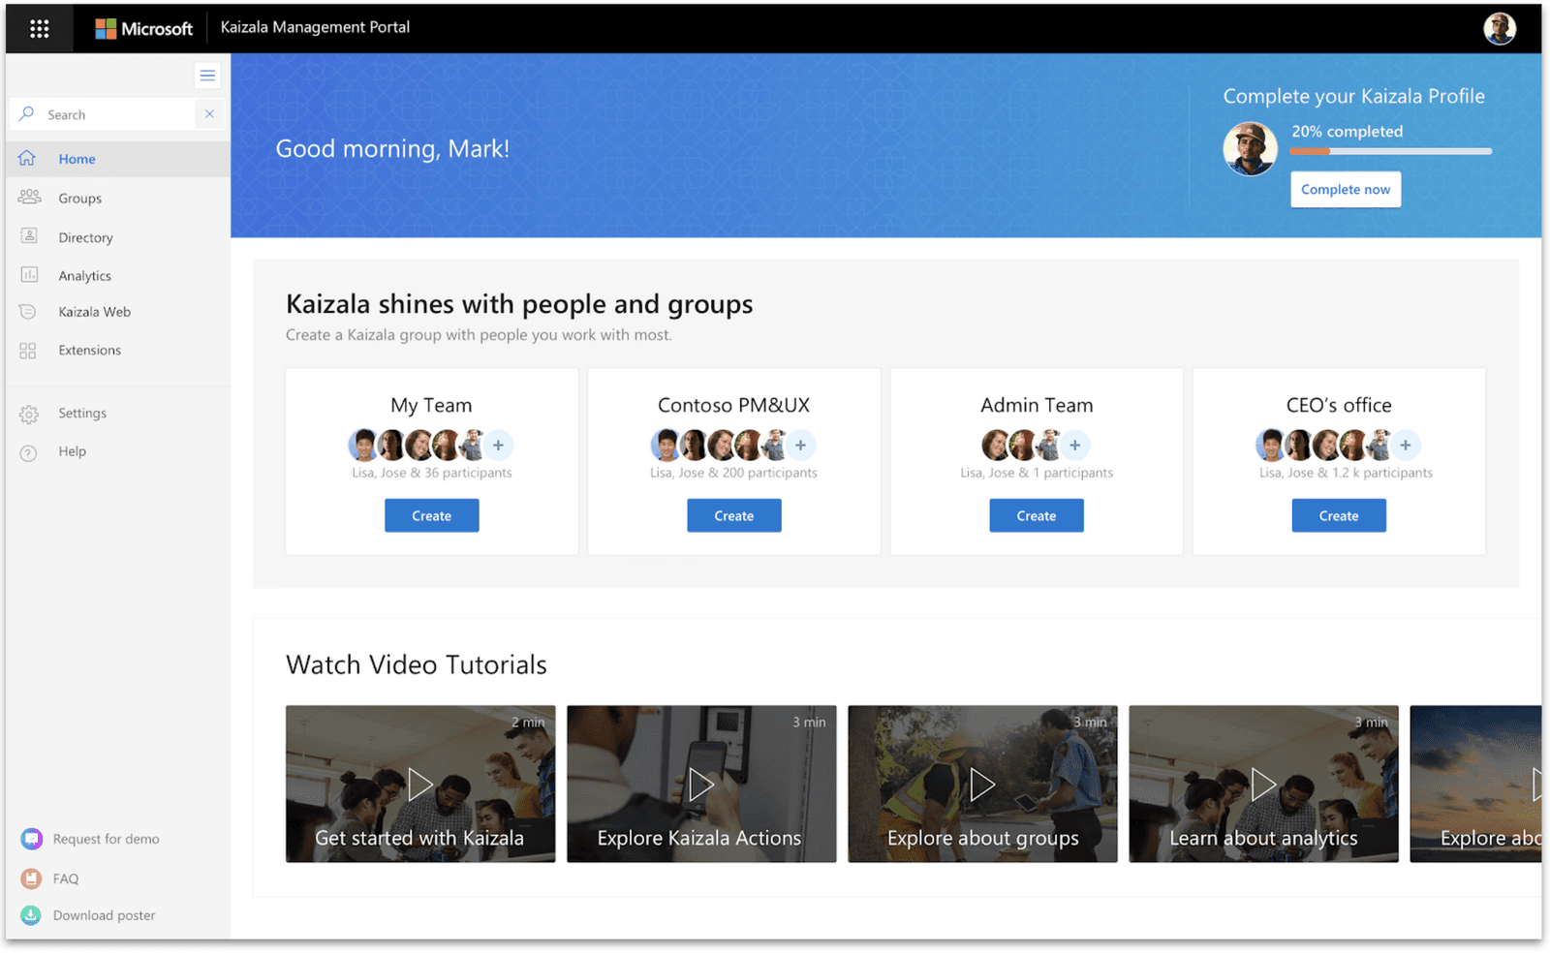Add participant to CEO's office plus icon
The height and width of the screenshot is (955, 1550).
point(1405,446)
